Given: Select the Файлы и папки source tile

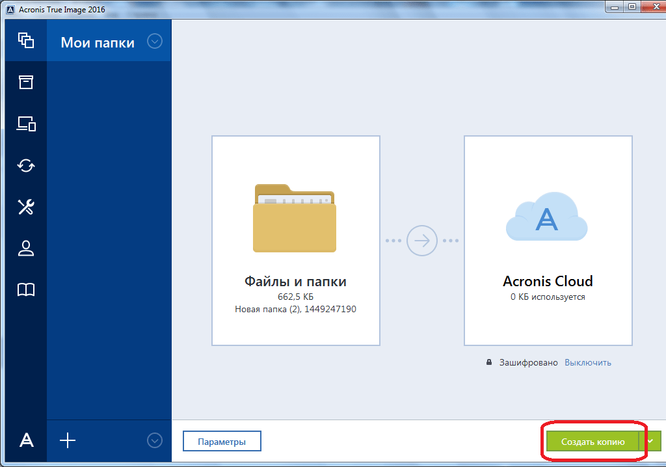Looking at the screenshot, I should coord(296,241).
